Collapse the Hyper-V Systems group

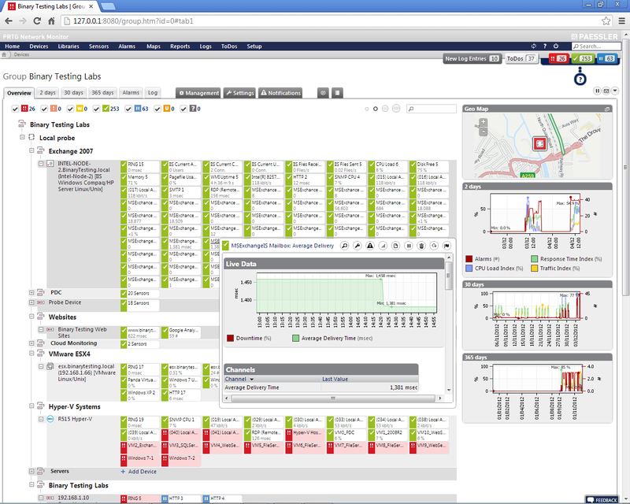[31, 406]
